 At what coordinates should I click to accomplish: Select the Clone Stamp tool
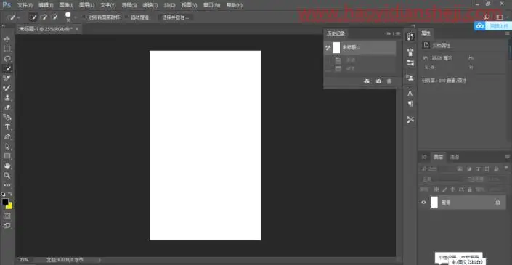tap(7, 97)
